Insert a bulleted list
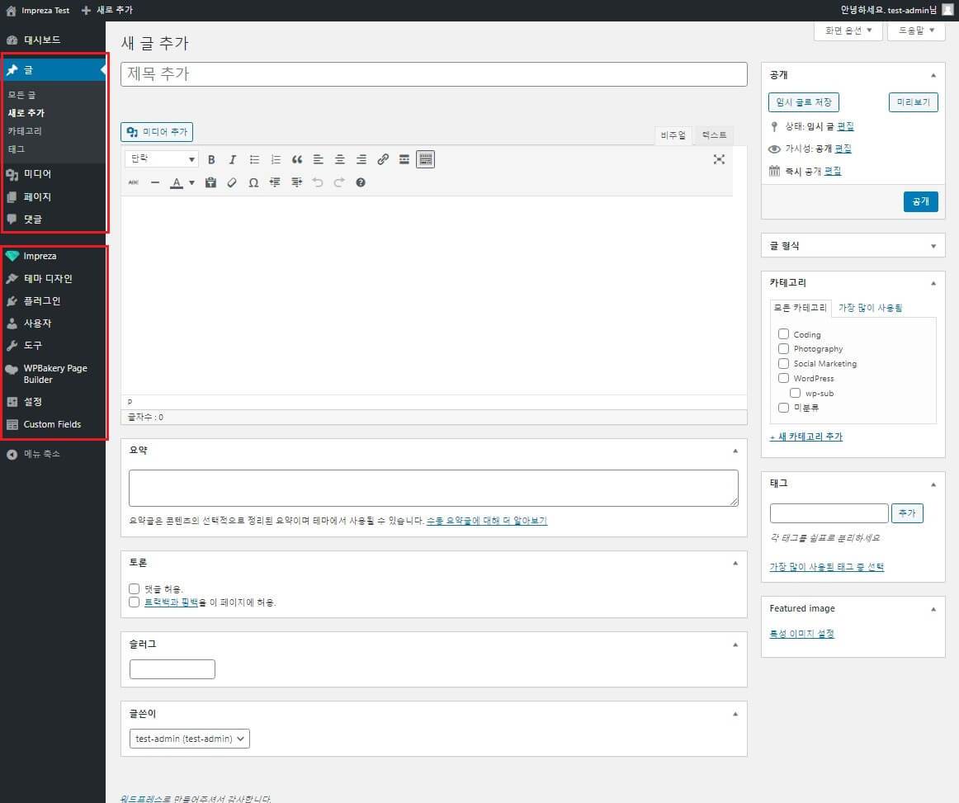 click(254, 159)
